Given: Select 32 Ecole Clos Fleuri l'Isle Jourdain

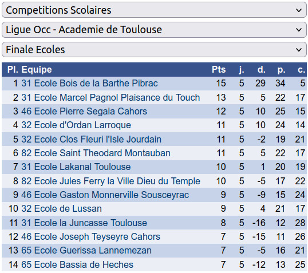Looking at the screenshot, I should click(92, 139).
